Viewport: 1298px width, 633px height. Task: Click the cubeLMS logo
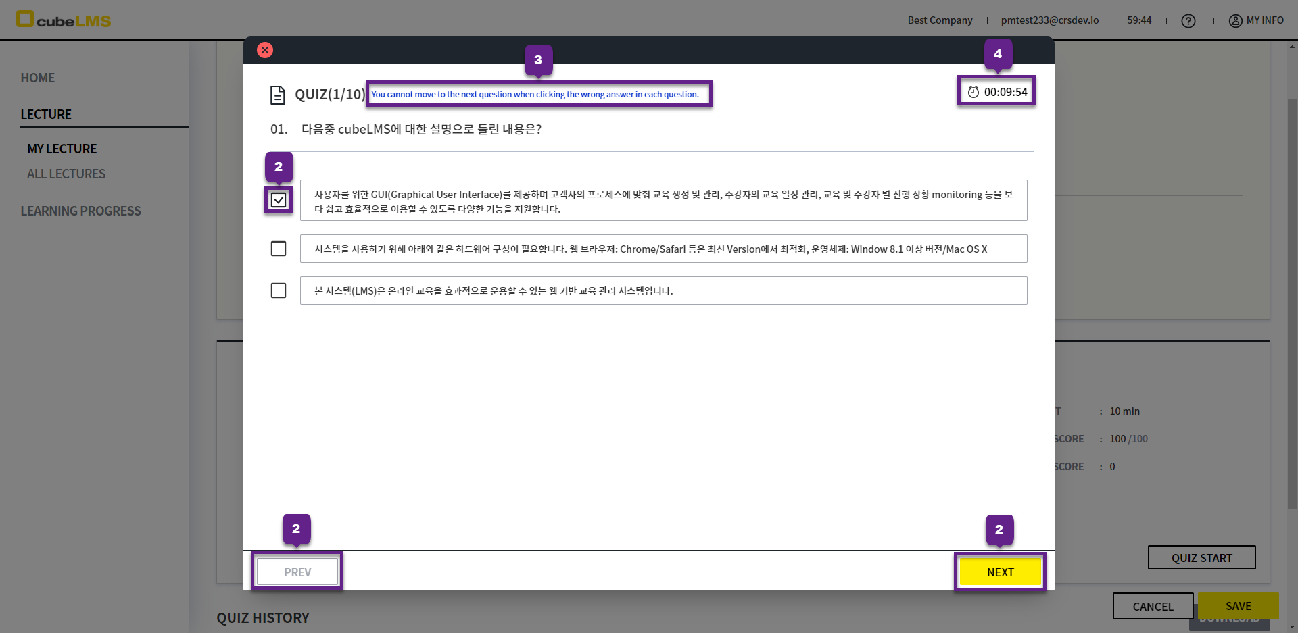[64, 20]
